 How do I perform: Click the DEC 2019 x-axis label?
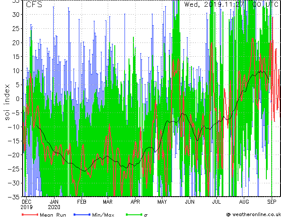[x=27, y=205]
